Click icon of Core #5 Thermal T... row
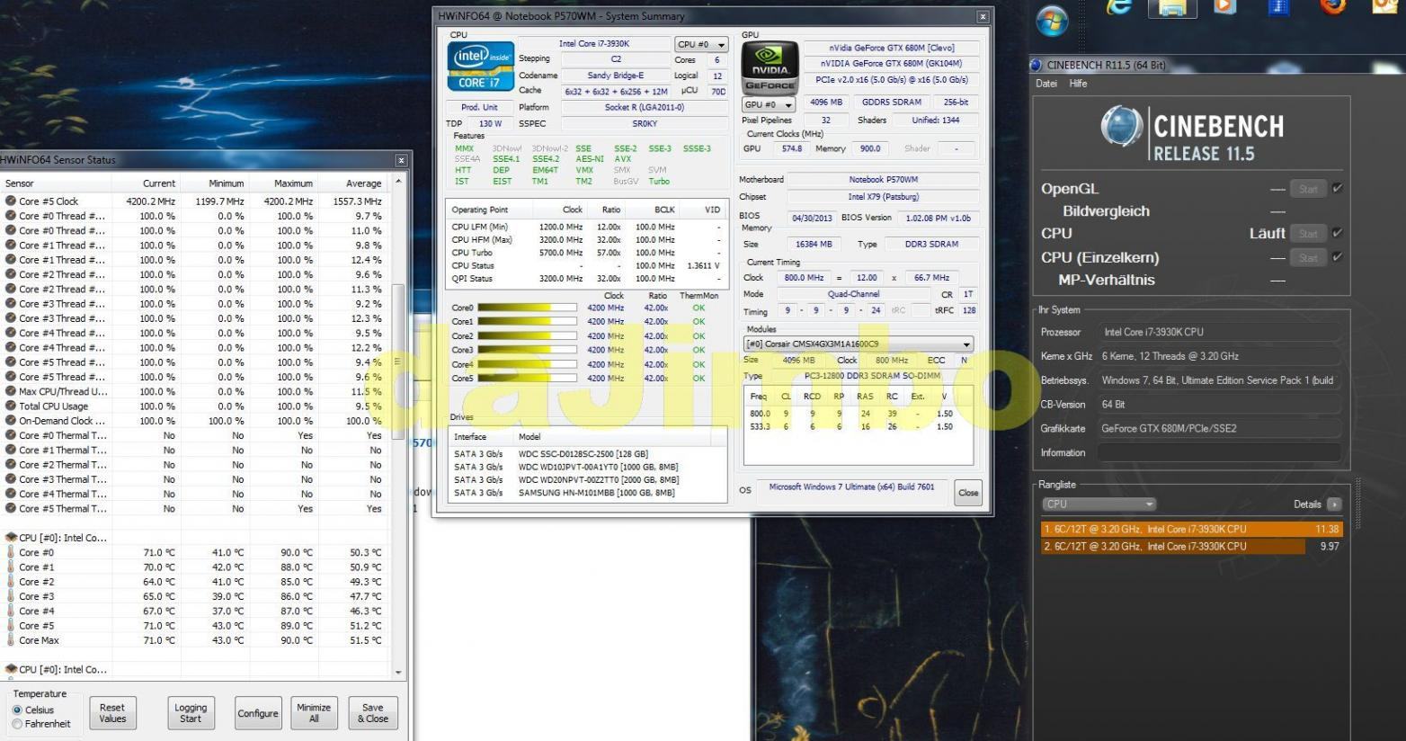 pos(11,509)
